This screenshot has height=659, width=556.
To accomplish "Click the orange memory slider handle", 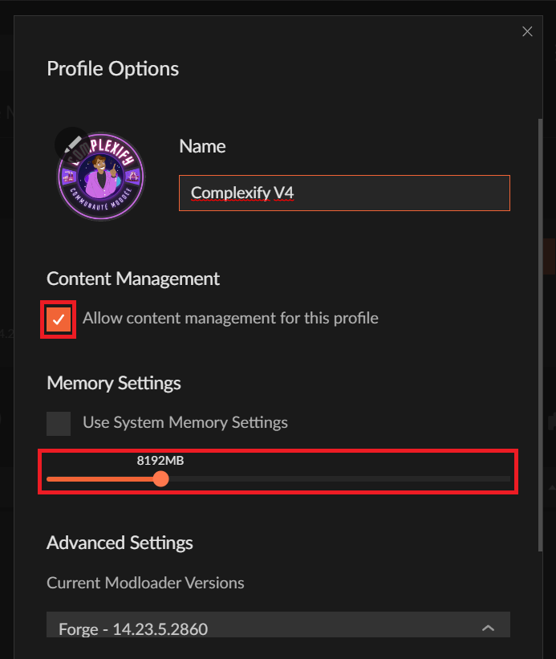I will [160, 479].
